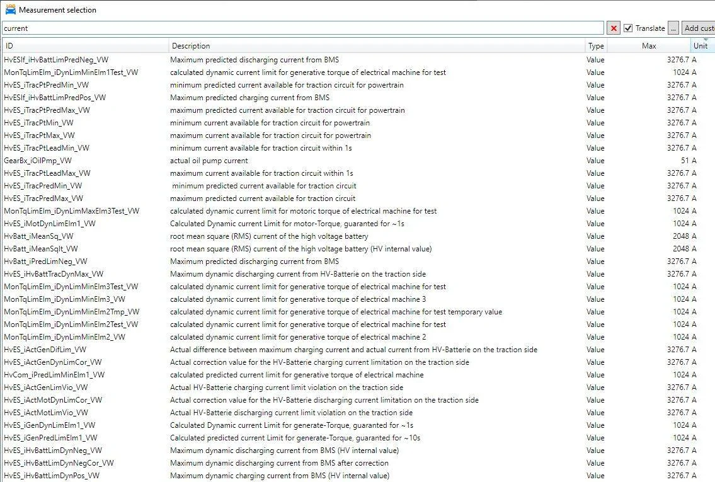Viewport: 715px width, 482px height.
Task: Click description 'actual oil pump current'
Action: coord(209,161)
